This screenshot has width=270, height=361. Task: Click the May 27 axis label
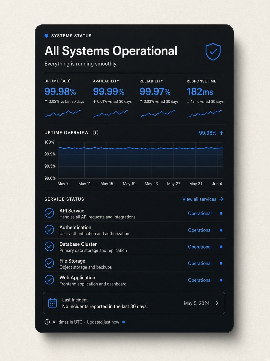(173, 184)
